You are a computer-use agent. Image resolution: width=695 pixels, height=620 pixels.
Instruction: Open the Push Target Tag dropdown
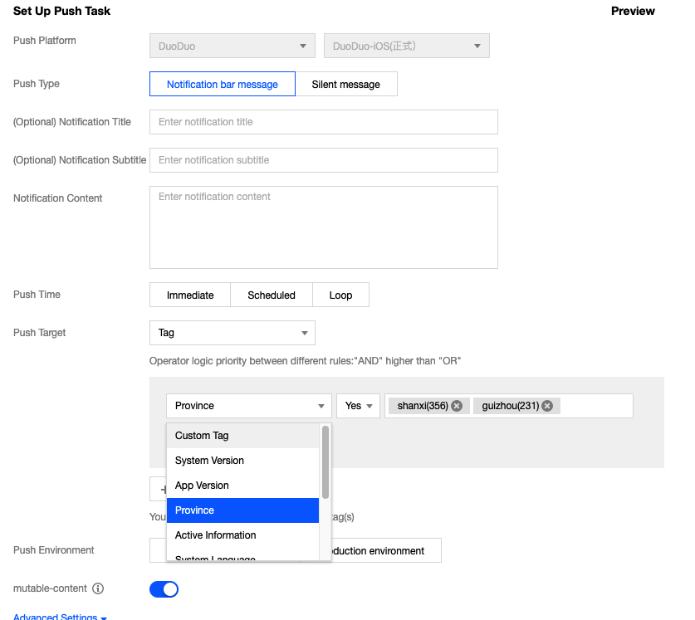[232, 333]
